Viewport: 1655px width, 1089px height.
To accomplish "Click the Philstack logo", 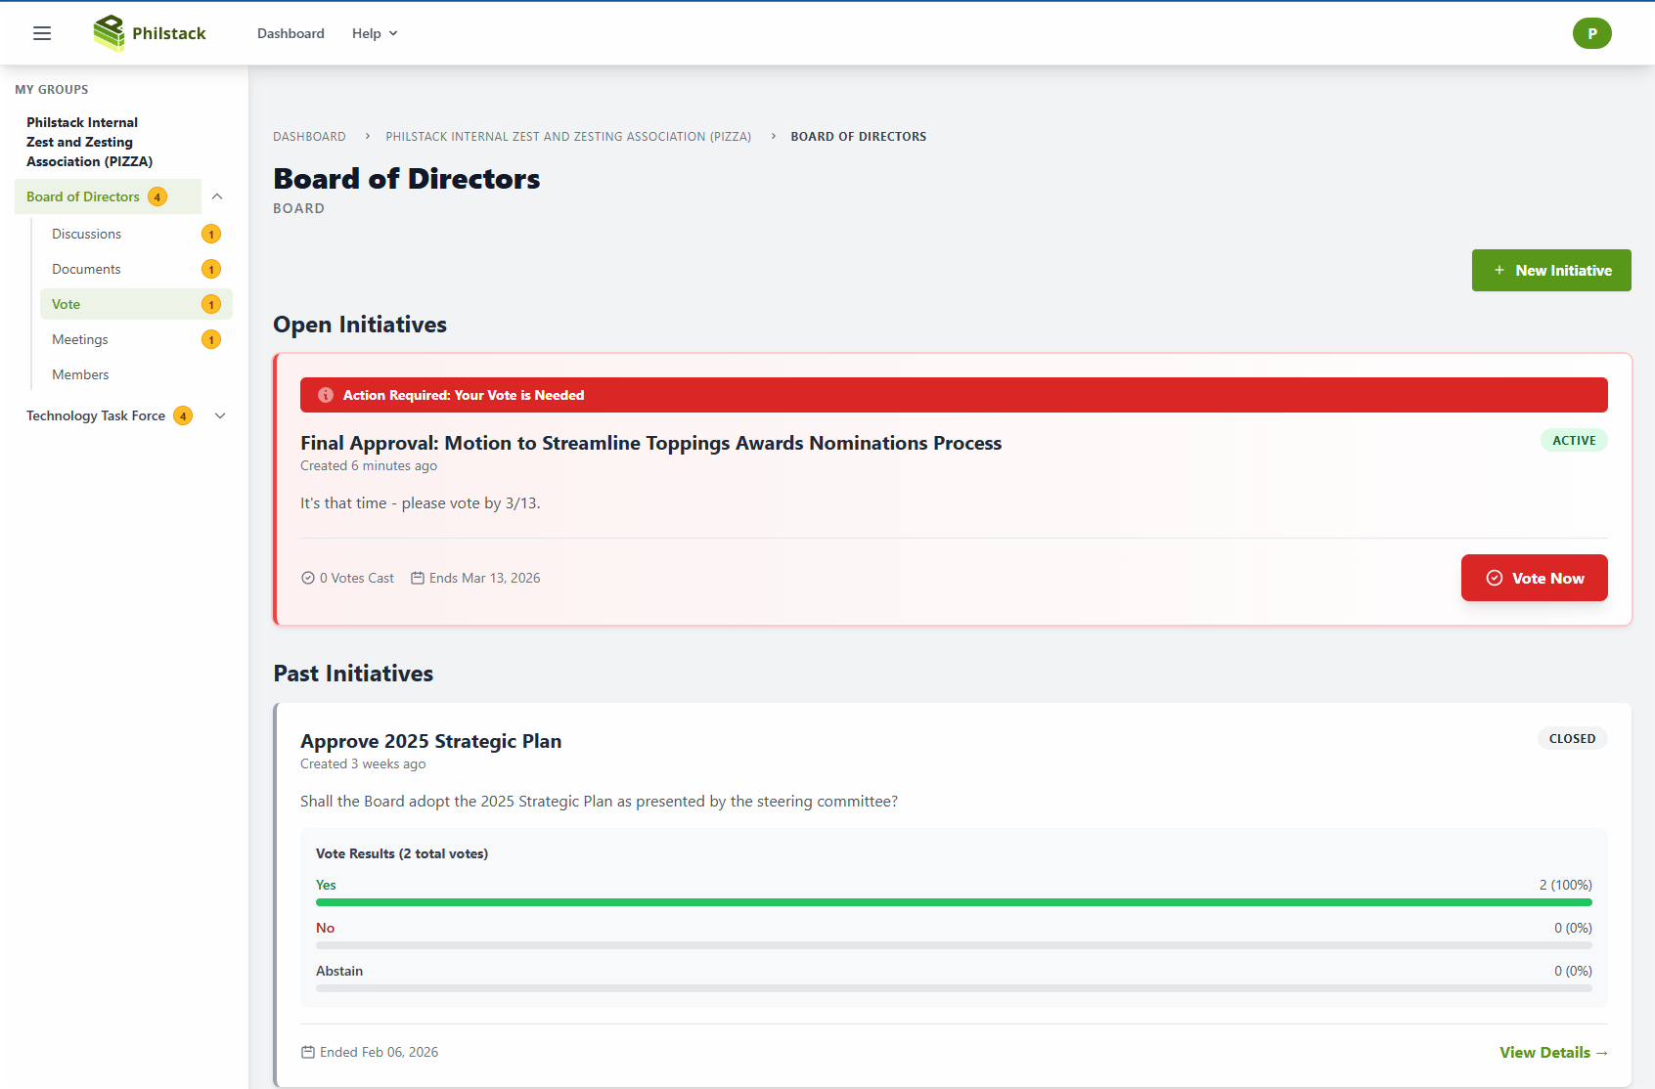I will coord(149,32).
